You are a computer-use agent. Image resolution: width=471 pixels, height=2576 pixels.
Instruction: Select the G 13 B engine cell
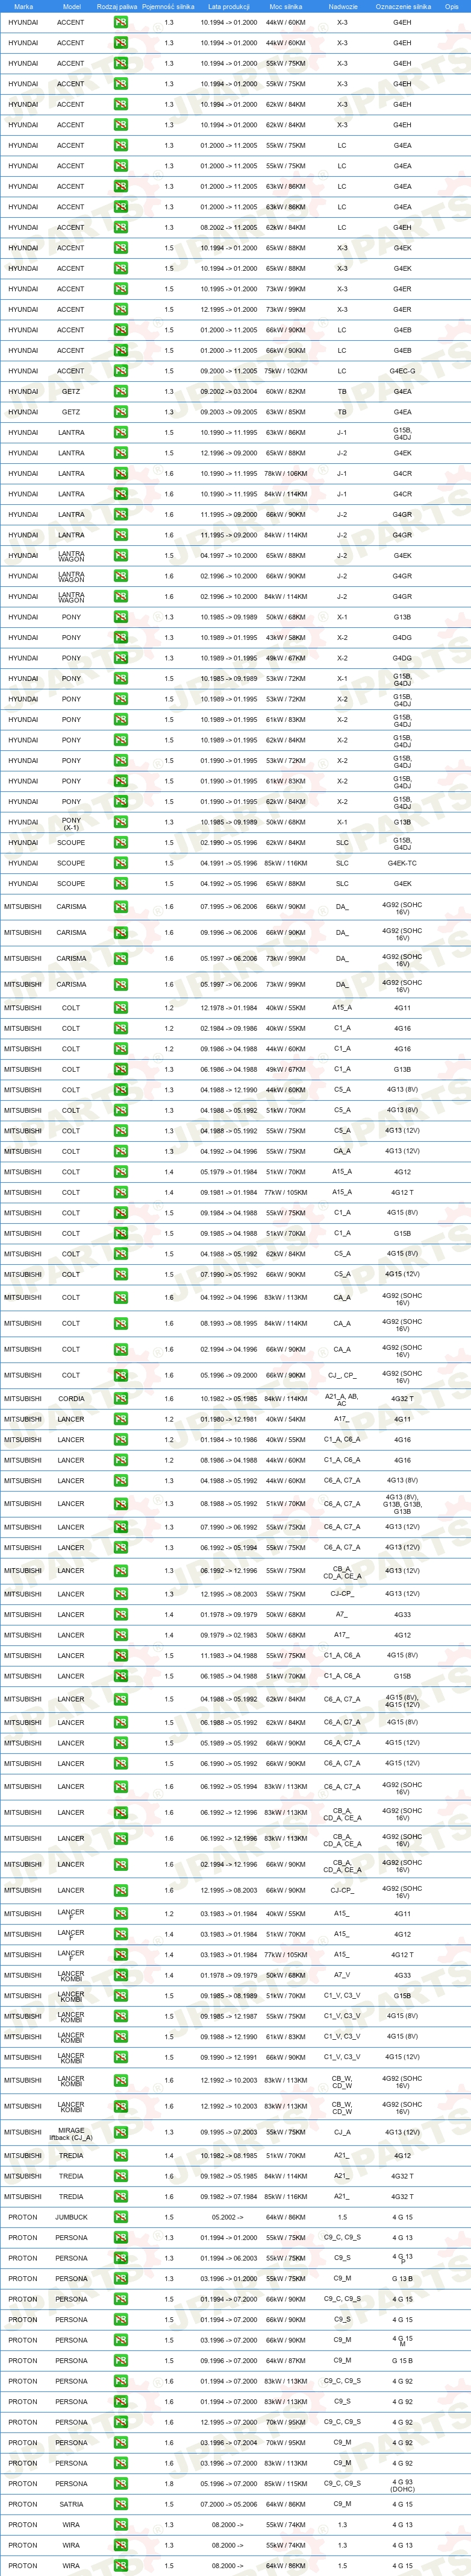(x=402, y=2279)
